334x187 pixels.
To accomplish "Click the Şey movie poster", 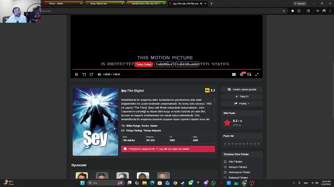I will tap(95, 122).
